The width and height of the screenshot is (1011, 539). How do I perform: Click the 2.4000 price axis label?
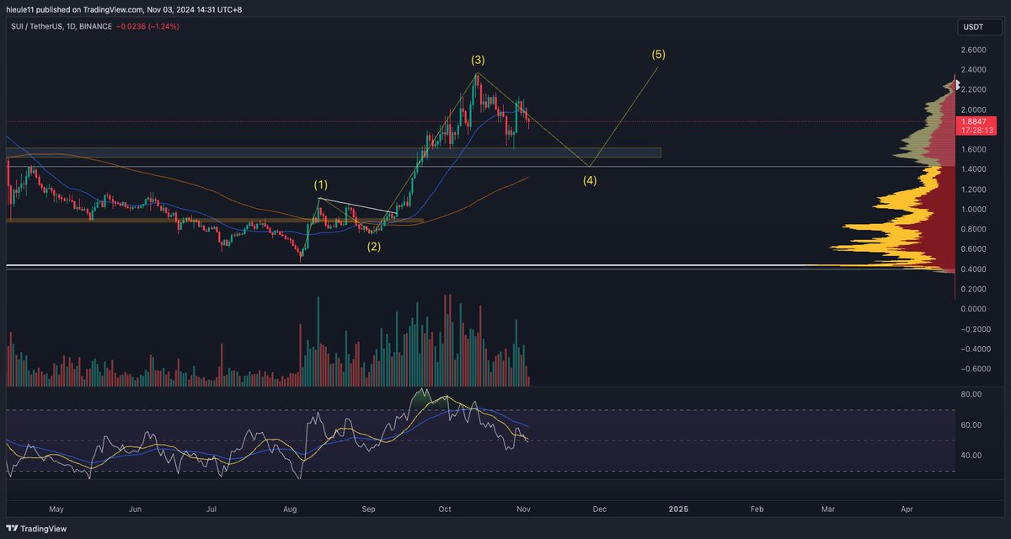[973, 70]
